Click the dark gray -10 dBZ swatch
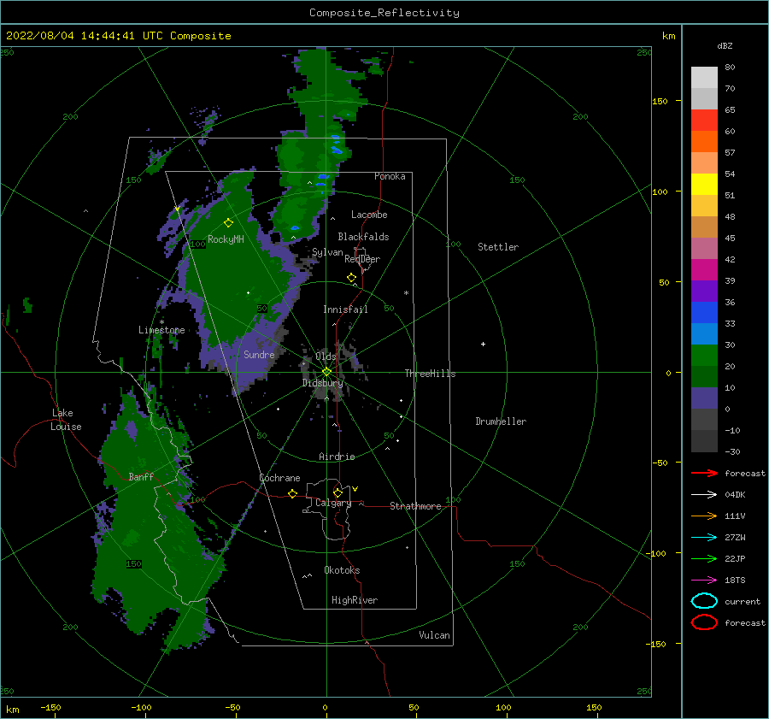 (704, 441)
